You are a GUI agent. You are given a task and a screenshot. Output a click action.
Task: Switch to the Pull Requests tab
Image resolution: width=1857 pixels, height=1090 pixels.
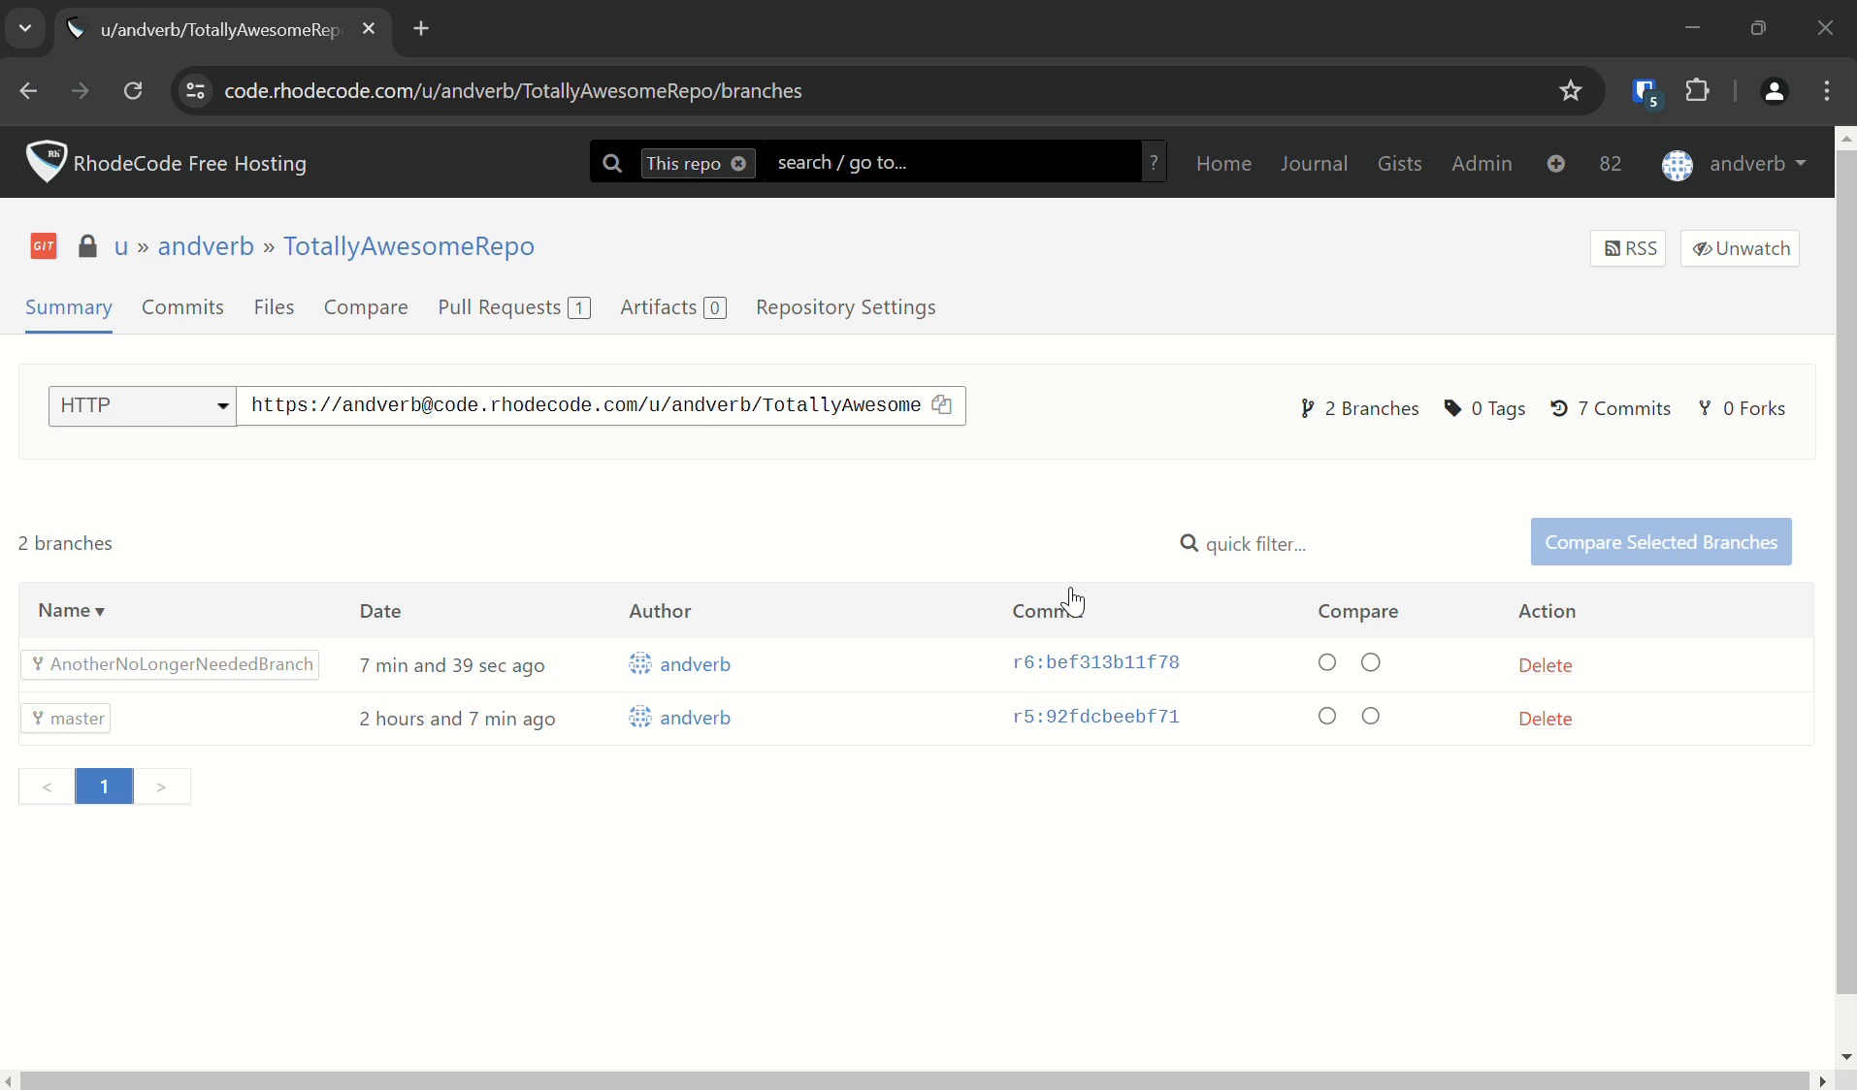(514, 307)
